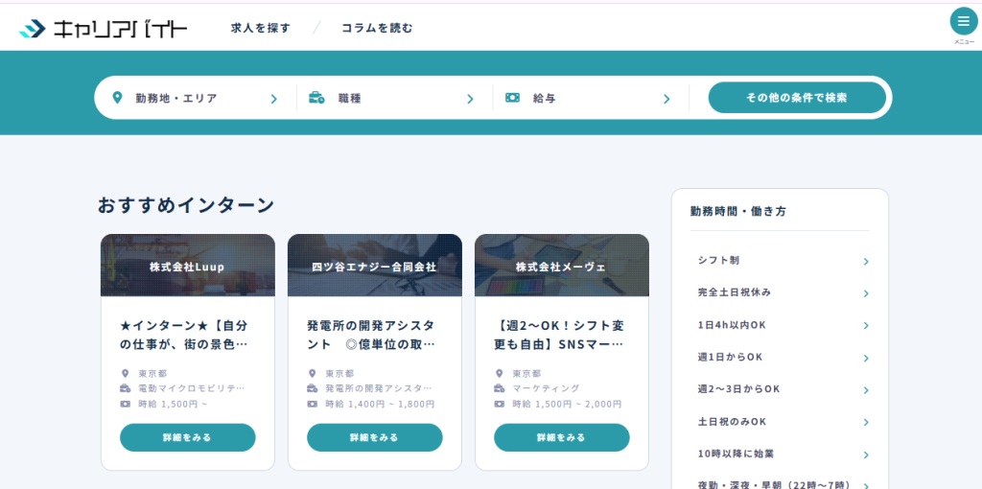Expand the 職種 selector
The image size is (982, 489).
[393, 98]
